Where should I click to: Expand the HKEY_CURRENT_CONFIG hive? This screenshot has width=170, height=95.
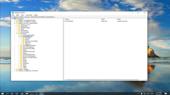[15, 71]
